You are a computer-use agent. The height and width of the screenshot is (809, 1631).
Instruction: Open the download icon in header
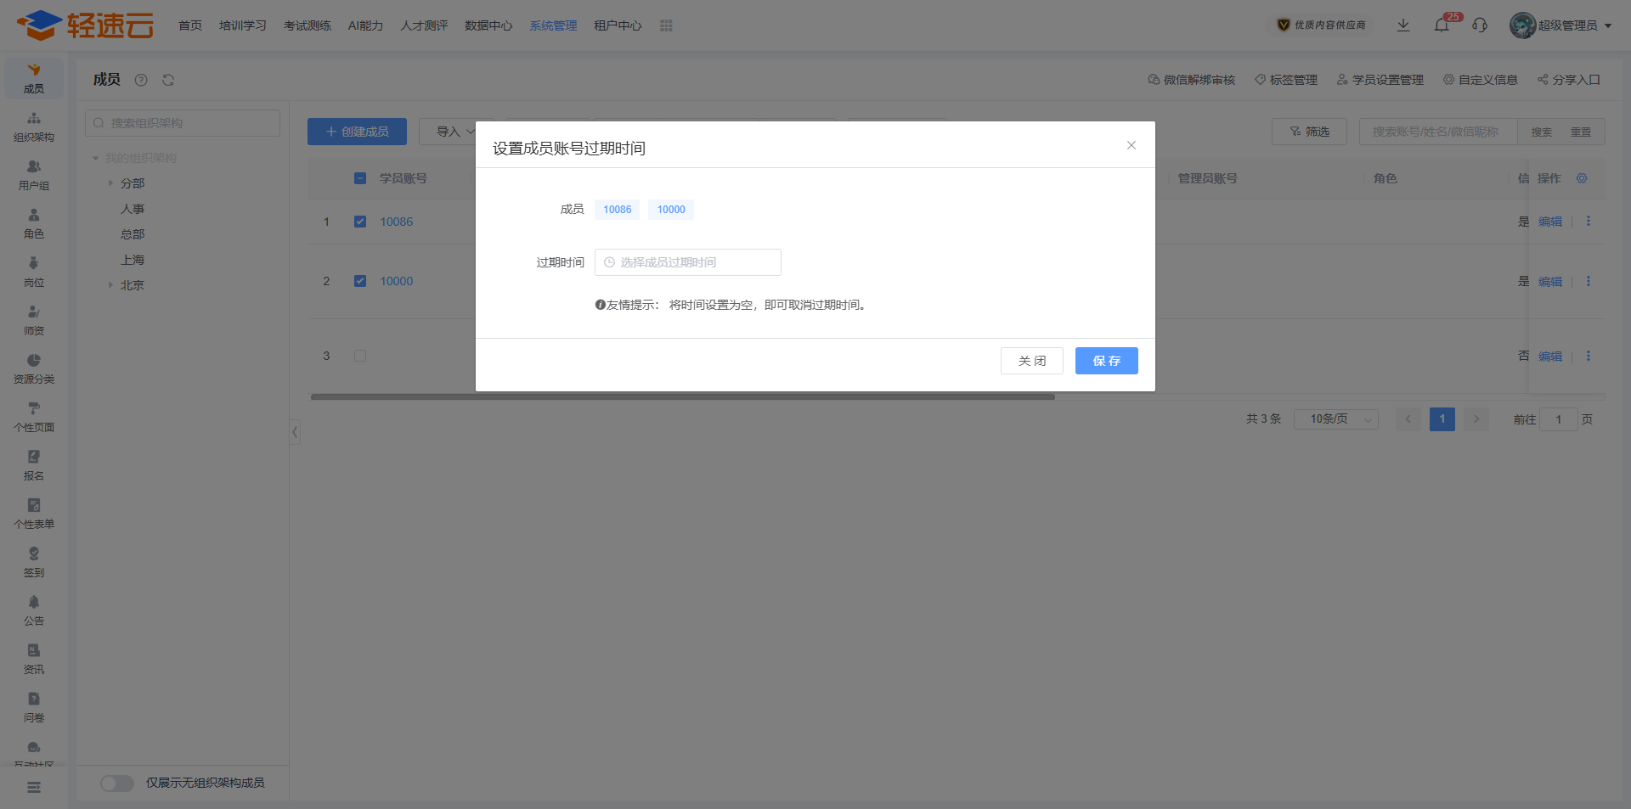[x=1403, y=25]
